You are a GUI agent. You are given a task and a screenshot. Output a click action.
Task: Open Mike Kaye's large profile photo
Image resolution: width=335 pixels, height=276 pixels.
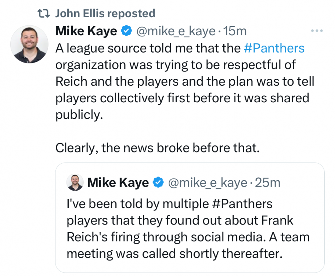tap(29, 44)
